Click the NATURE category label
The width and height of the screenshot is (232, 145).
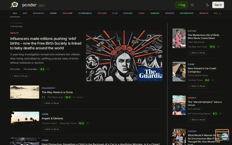[192, 31]
